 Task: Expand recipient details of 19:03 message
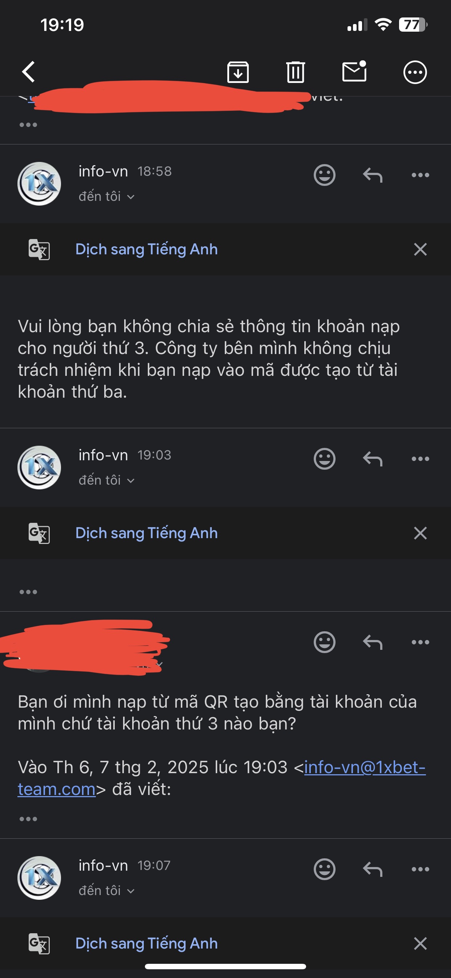coord(107,480)
